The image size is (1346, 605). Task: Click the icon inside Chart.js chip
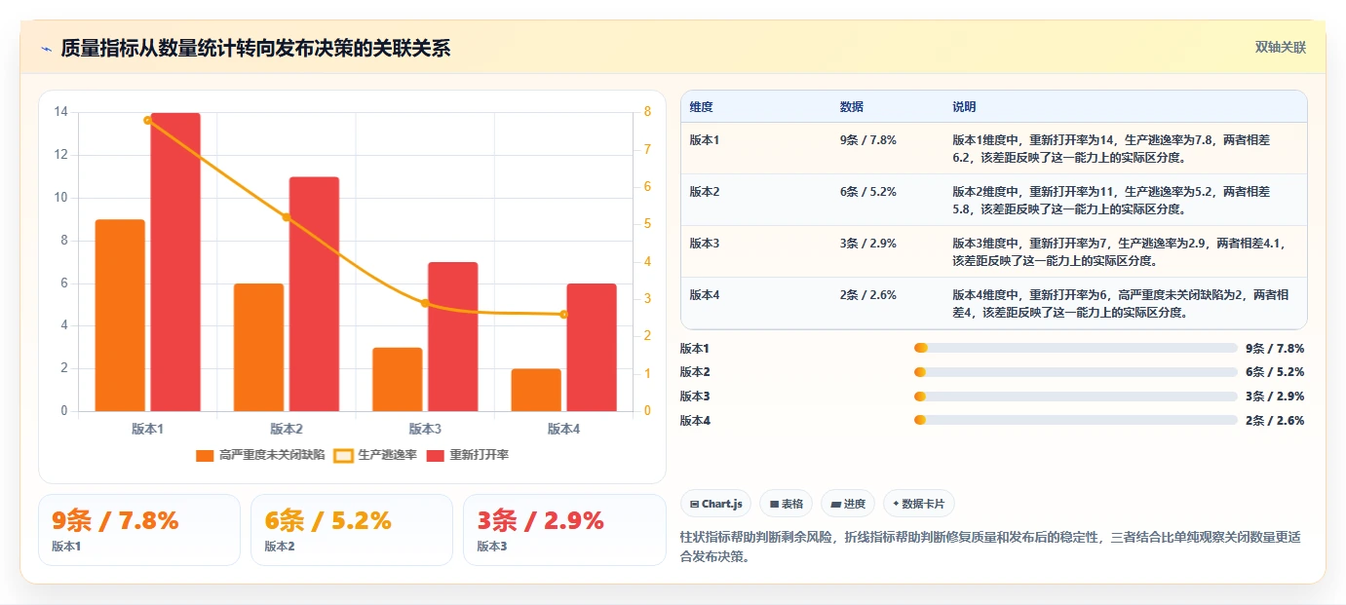pos(694,505)
